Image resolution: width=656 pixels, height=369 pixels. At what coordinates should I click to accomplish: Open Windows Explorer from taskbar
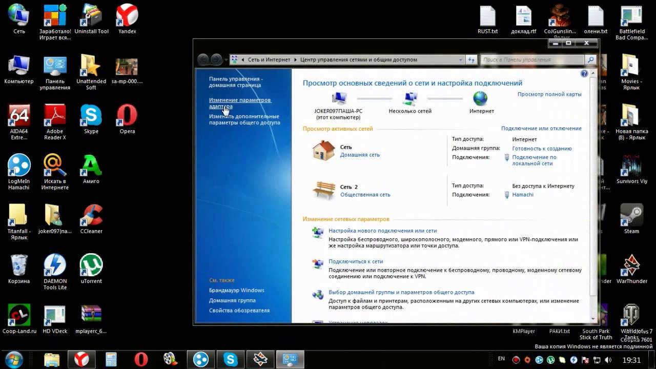(52, 359)
